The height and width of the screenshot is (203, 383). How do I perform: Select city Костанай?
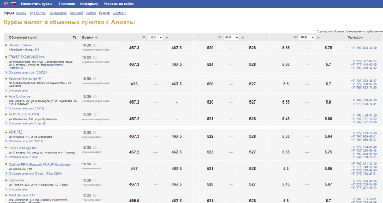77,13
